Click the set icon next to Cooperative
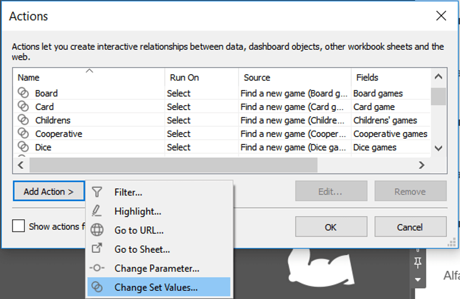The height and width of the screenshot is (299, 460). coord(23,134)
